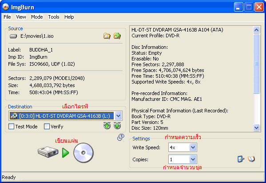The height and width of the screenshot is (183, 266).
Task: Open the File menu
Action: pos(7,17)
